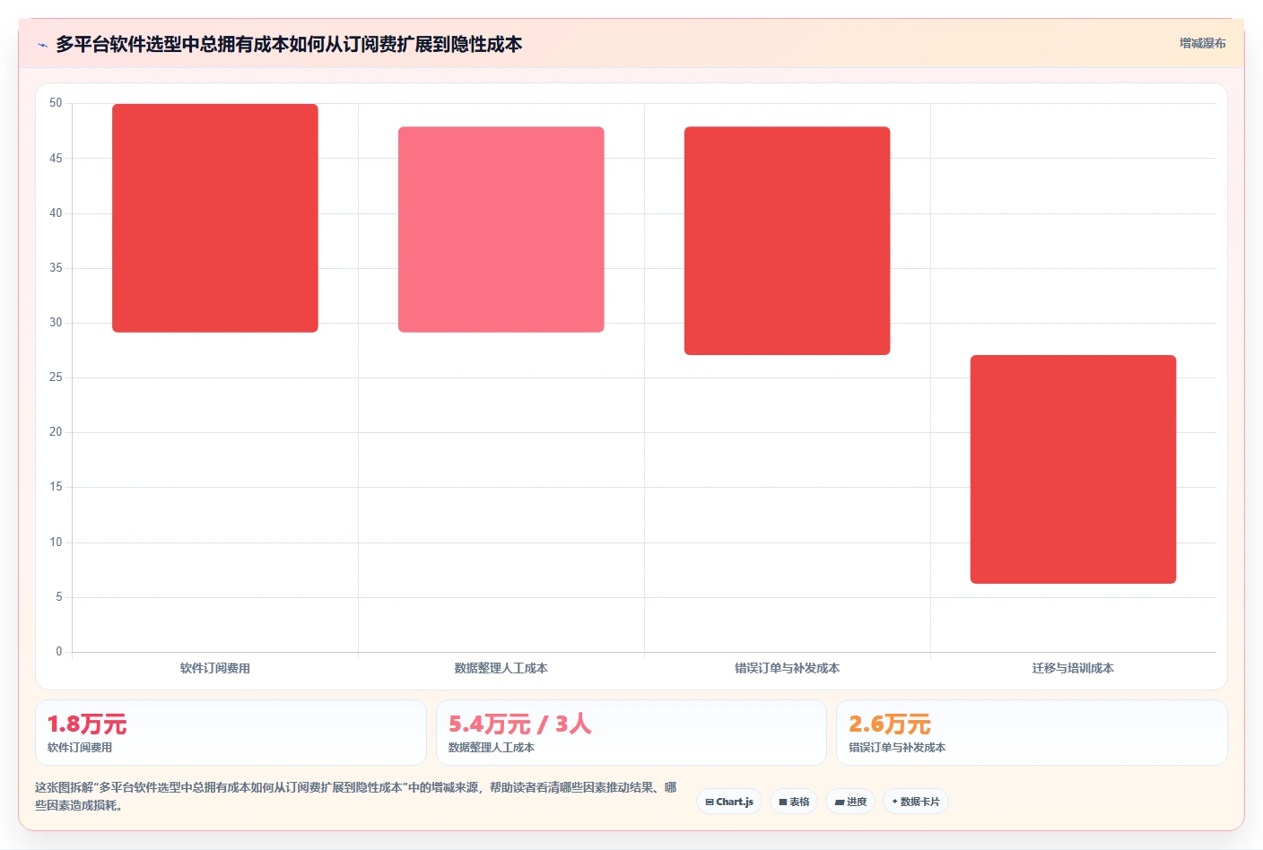Click the 软件订阅费用 caption under 1.8万元

pyautogui.click(x=80, y=747)
